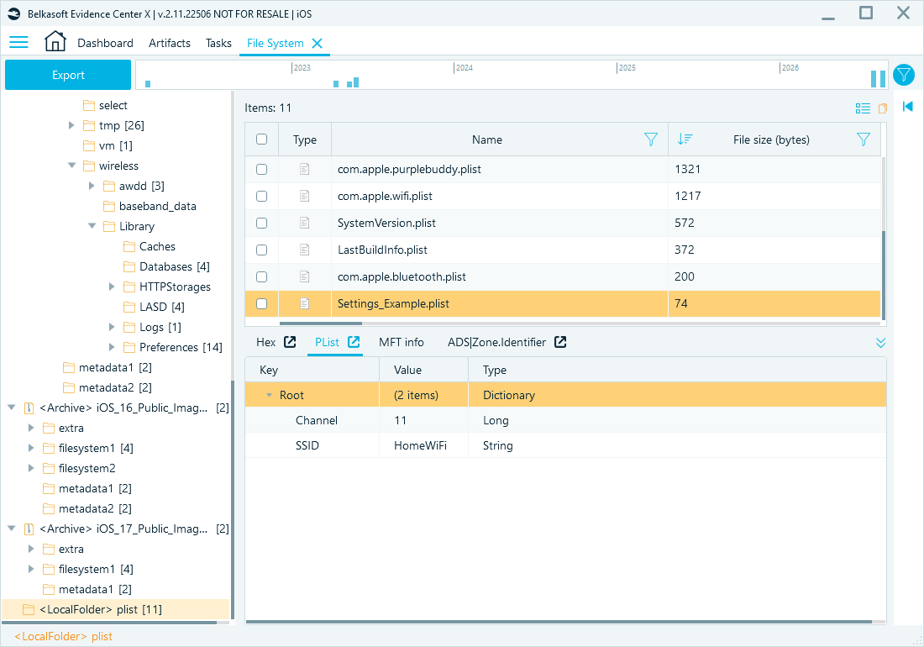
Task: Select the baseband_data folder
Action: tap(157, 206)
